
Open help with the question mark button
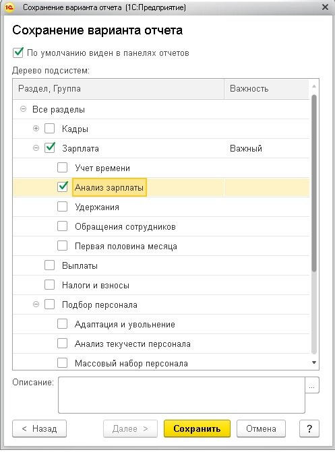[x=309, y=428]
